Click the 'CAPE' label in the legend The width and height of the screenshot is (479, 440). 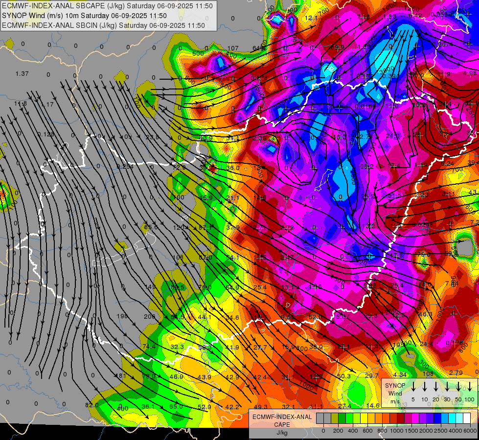pyautogui.click(x=282, y=425)
